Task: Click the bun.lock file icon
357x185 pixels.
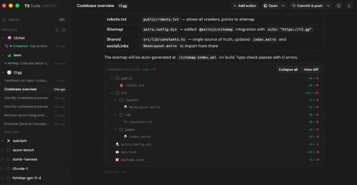Action: 117,152
